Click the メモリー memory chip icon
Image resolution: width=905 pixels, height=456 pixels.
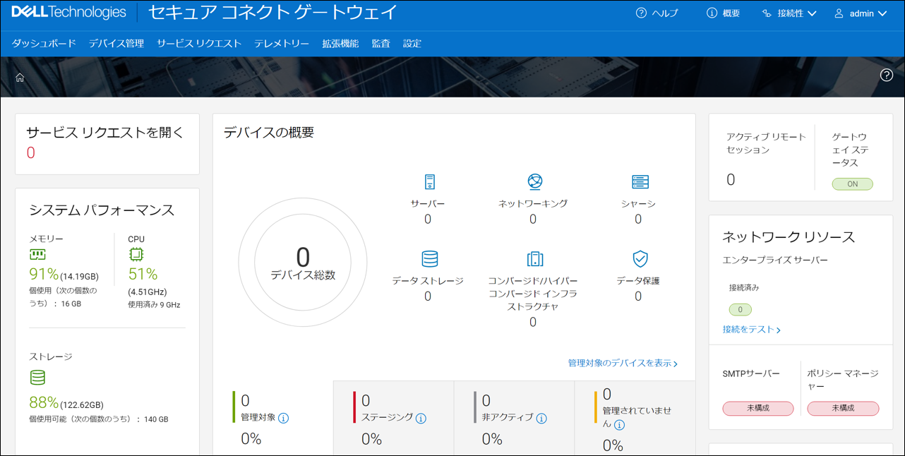coord(37,254)
